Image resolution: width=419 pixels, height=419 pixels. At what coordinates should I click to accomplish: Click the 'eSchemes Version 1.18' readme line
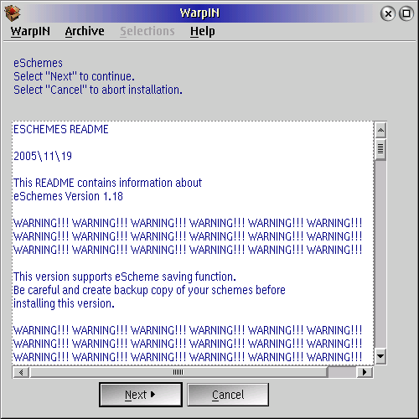click(x=68, y=196)
